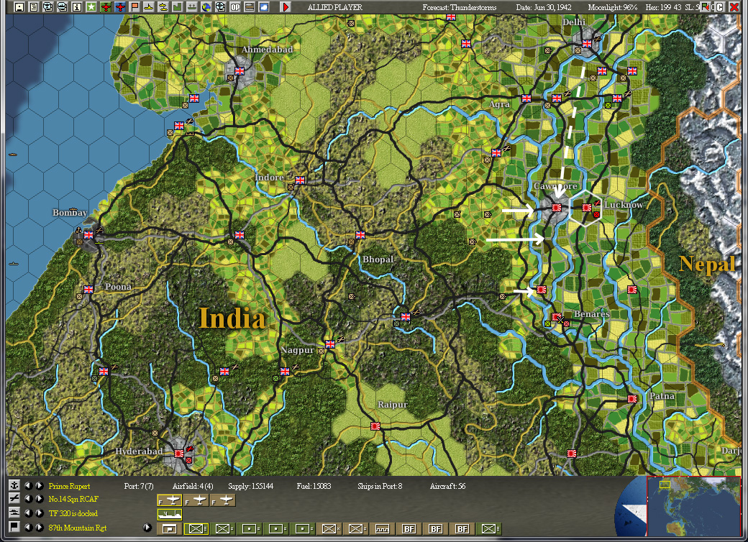Open the 87th Mountain Rgt unit
748x542 pixels.
(77, 528)
